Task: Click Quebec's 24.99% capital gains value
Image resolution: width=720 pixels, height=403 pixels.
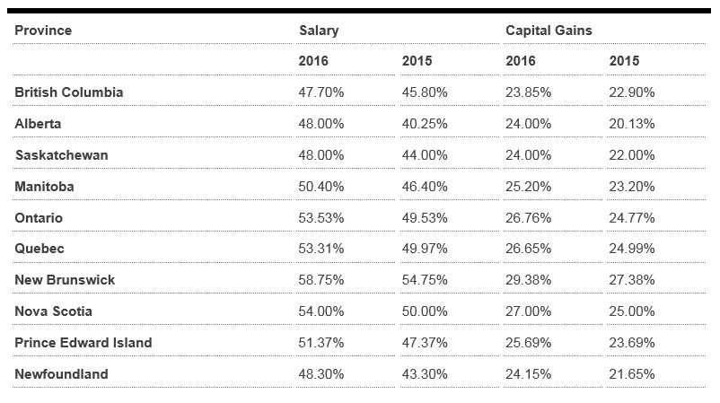Action: [x=632, y=249]
